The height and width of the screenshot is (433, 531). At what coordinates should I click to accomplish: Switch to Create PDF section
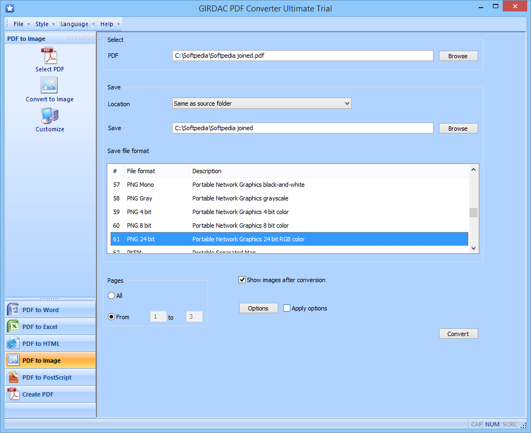(x=50, y=394)
